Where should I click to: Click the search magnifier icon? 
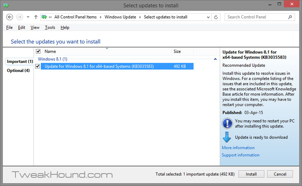pyautogui.click(x=290, y=17)
